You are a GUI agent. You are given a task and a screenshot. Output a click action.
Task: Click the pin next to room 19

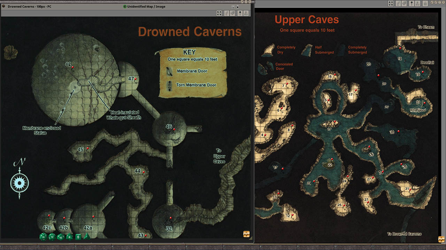(423, 72)
